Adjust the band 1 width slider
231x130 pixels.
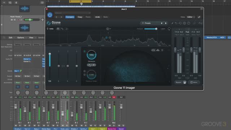pyautogui.click(x=50, y=66)
